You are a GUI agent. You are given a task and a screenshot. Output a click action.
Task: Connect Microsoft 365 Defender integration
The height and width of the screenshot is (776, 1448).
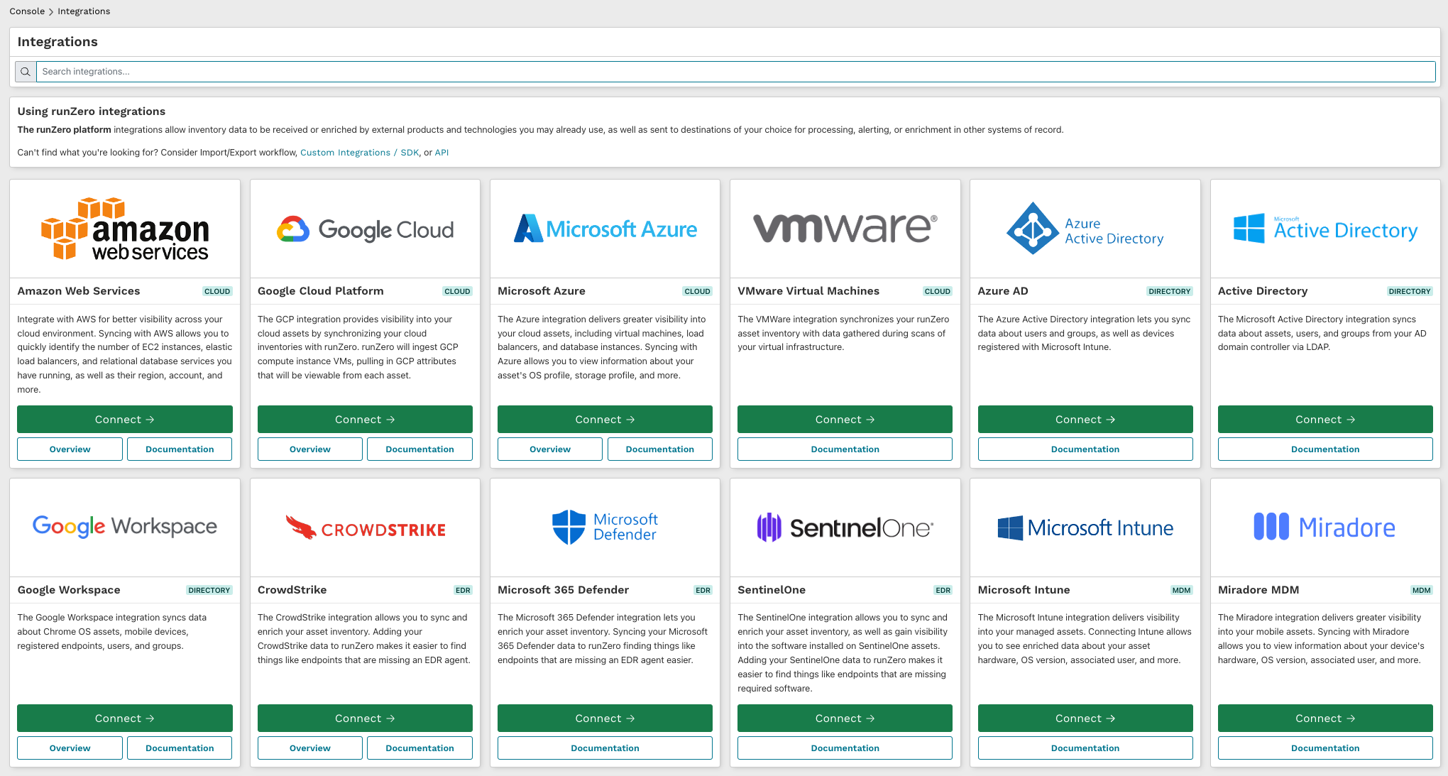coord(605,718)
